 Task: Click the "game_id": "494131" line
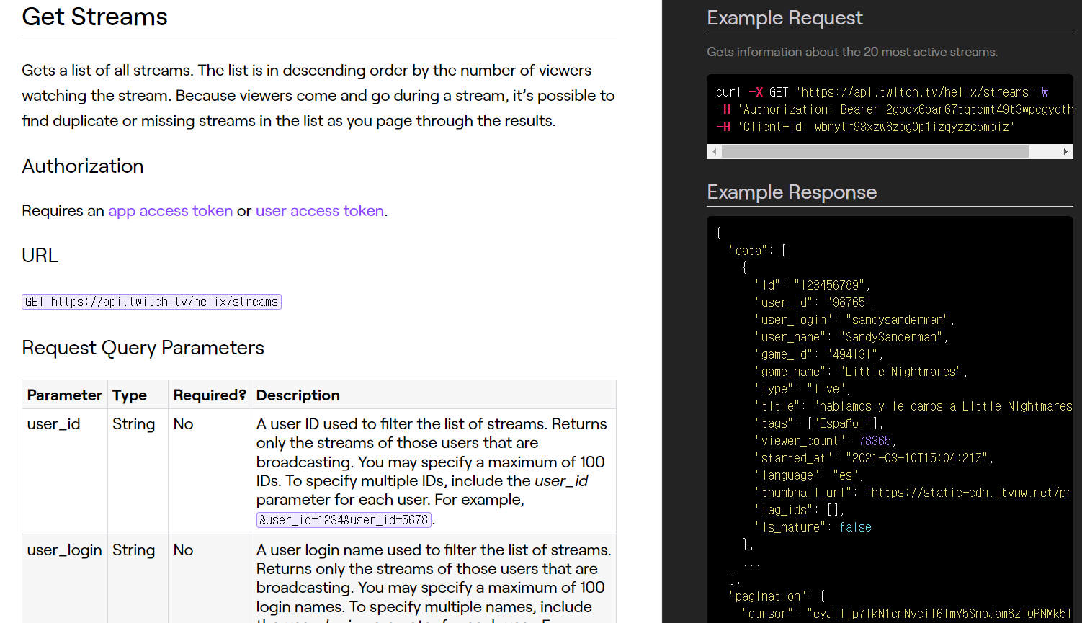click(819, 354)
